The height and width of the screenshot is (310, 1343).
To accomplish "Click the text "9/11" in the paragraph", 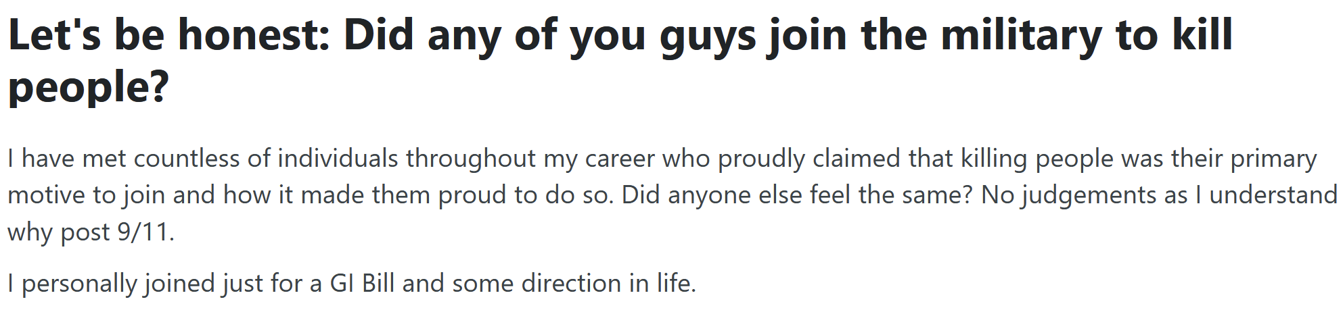I will pyautogui.click(x=143, y=232).
